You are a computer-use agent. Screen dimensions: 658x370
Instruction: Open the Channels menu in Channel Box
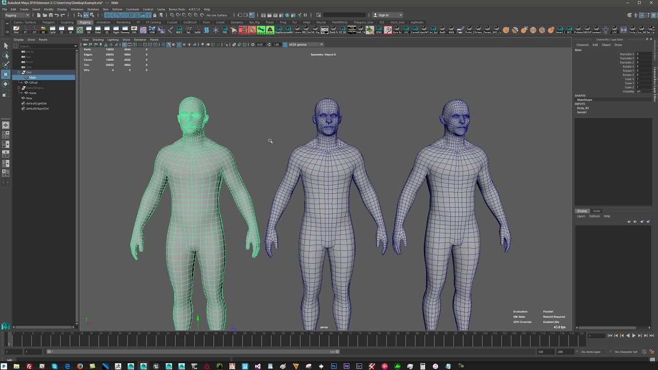(582, 45)
